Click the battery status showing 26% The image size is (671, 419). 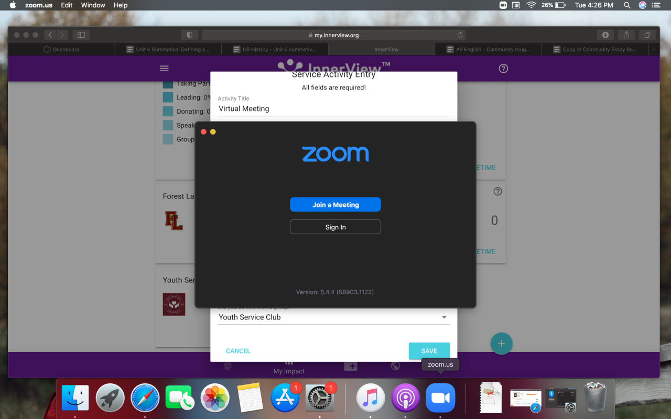554,5
